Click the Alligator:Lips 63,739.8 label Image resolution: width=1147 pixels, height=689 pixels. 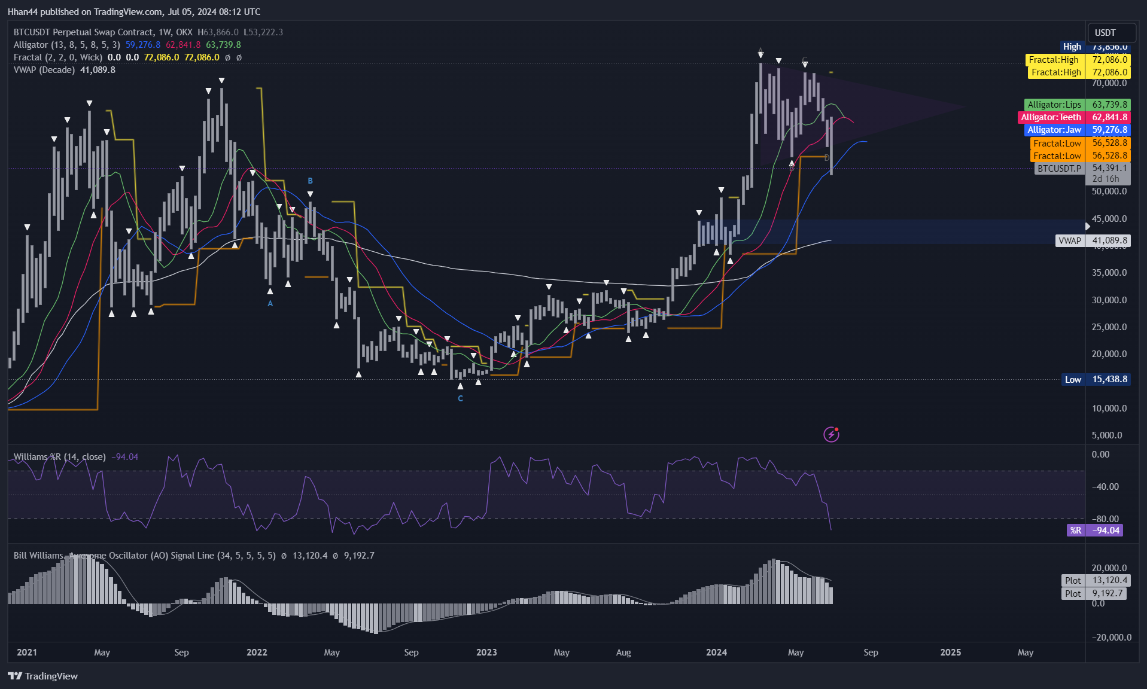(1077, 105)
